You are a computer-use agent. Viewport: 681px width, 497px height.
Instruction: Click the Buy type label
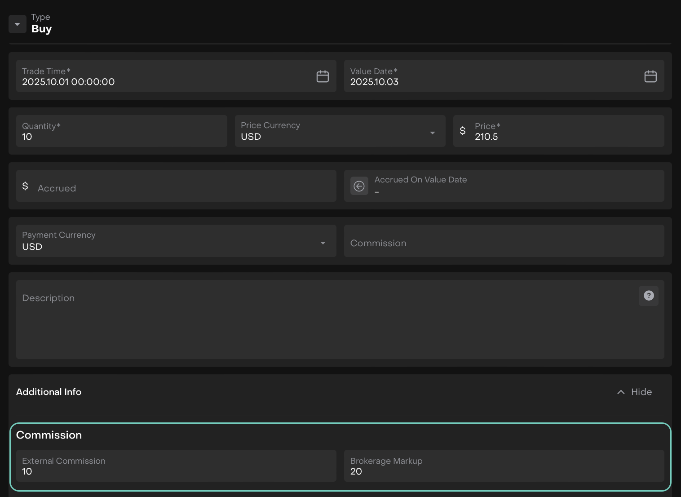(41, 29)
